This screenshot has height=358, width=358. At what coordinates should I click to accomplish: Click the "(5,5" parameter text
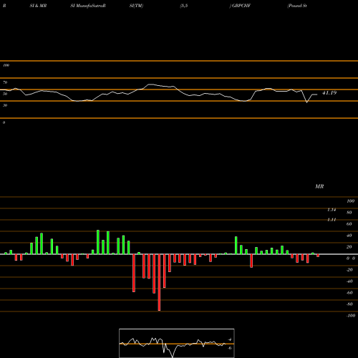click(x=184, y=6)
